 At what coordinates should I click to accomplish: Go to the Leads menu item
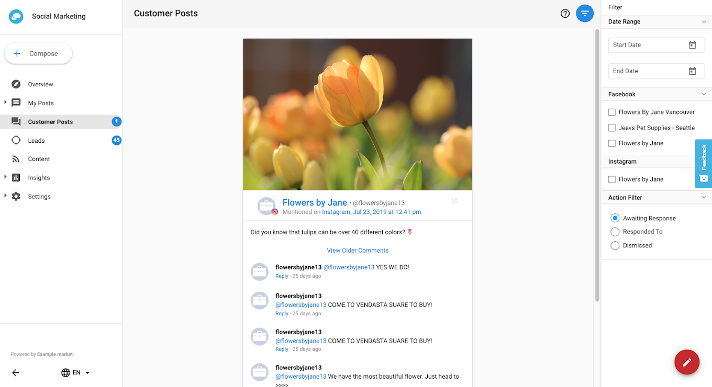tap(36, 141)
